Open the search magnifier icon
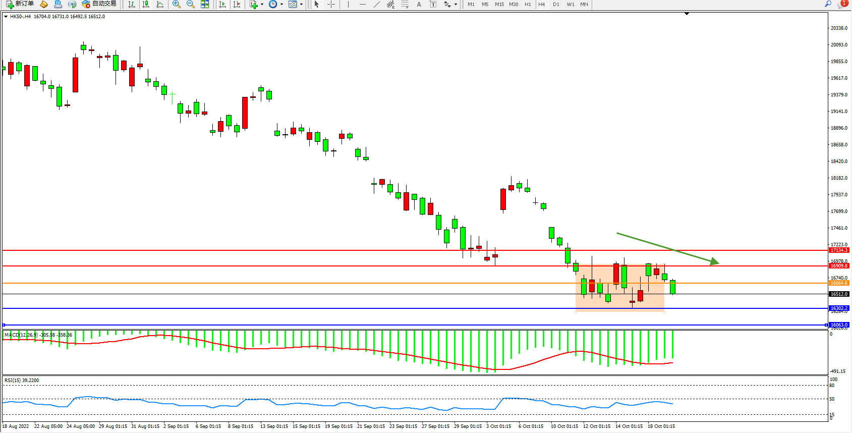The width and height of the screenshot is (852, 433). 828,4
